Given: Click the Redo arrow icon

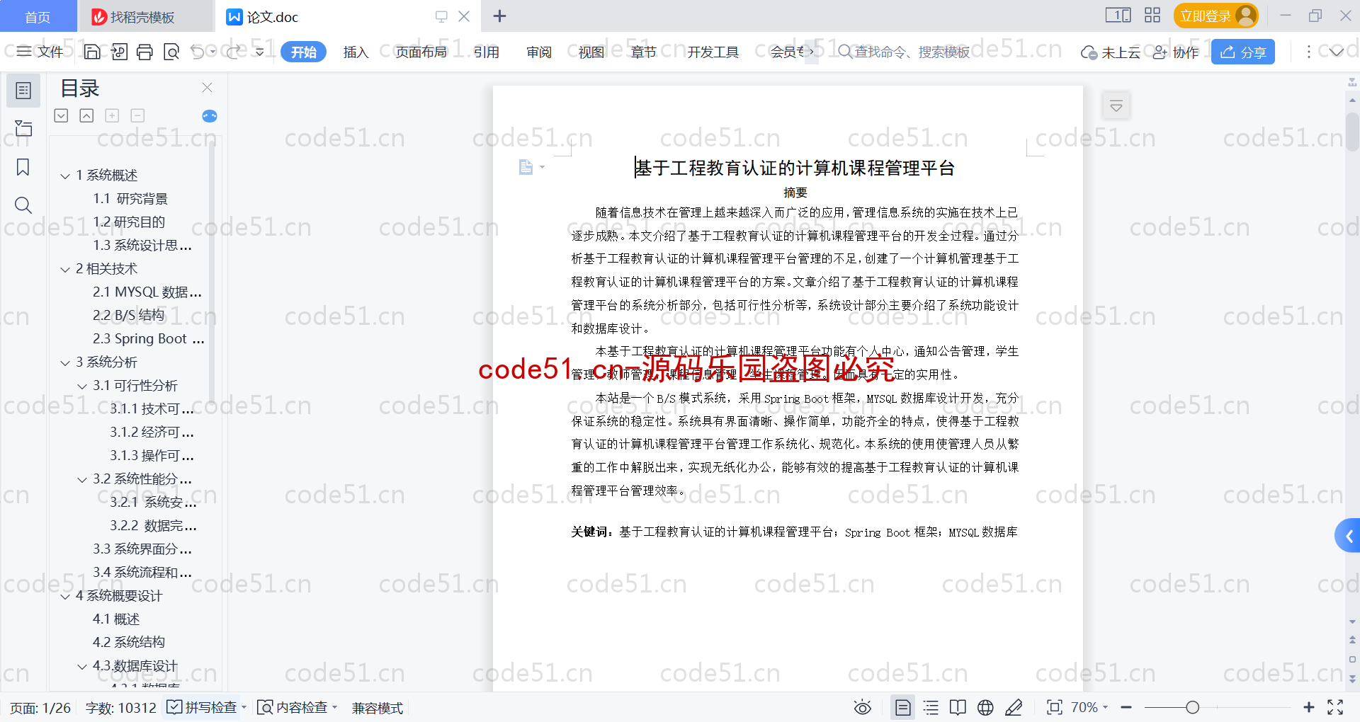Looking at the screenshot, I should [234, 52].
